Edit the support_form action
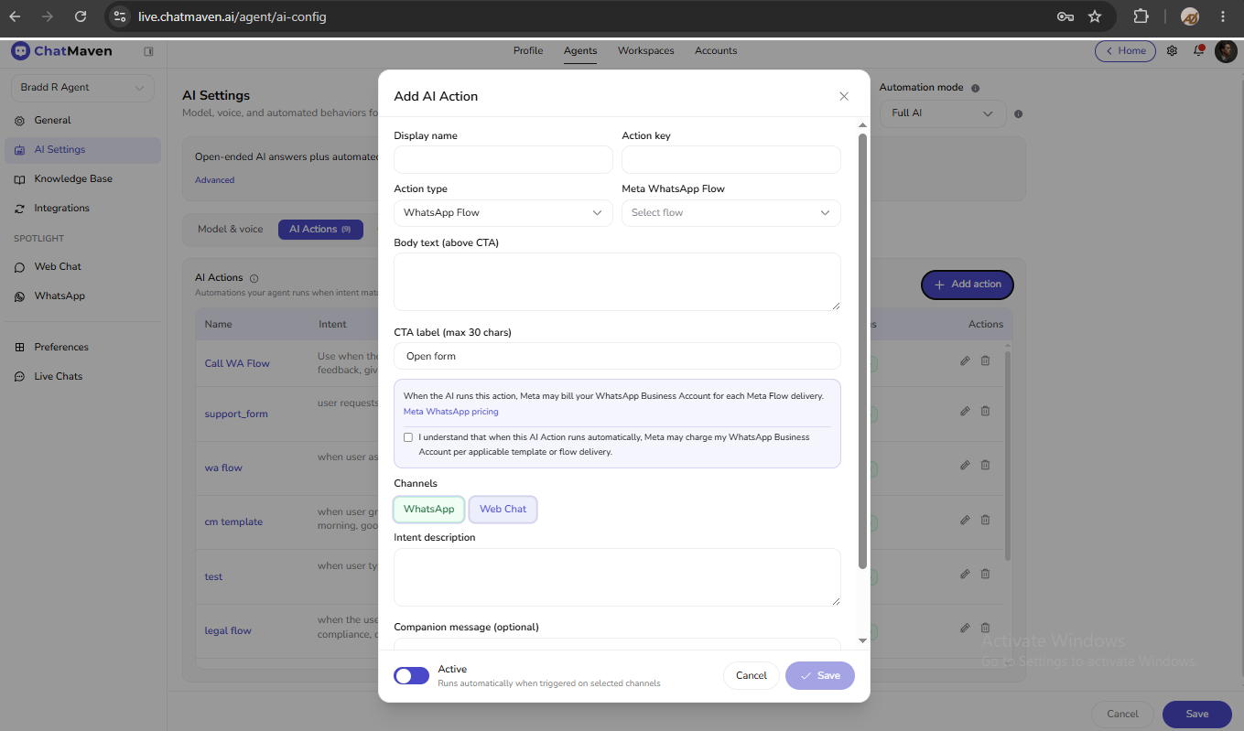 coord(965,411)
